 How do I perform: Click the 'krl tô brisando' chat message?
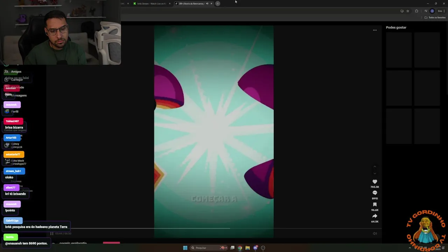pos(15,194)
